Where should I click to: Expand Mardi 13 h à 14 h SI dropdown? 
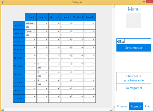click(43, 64)
